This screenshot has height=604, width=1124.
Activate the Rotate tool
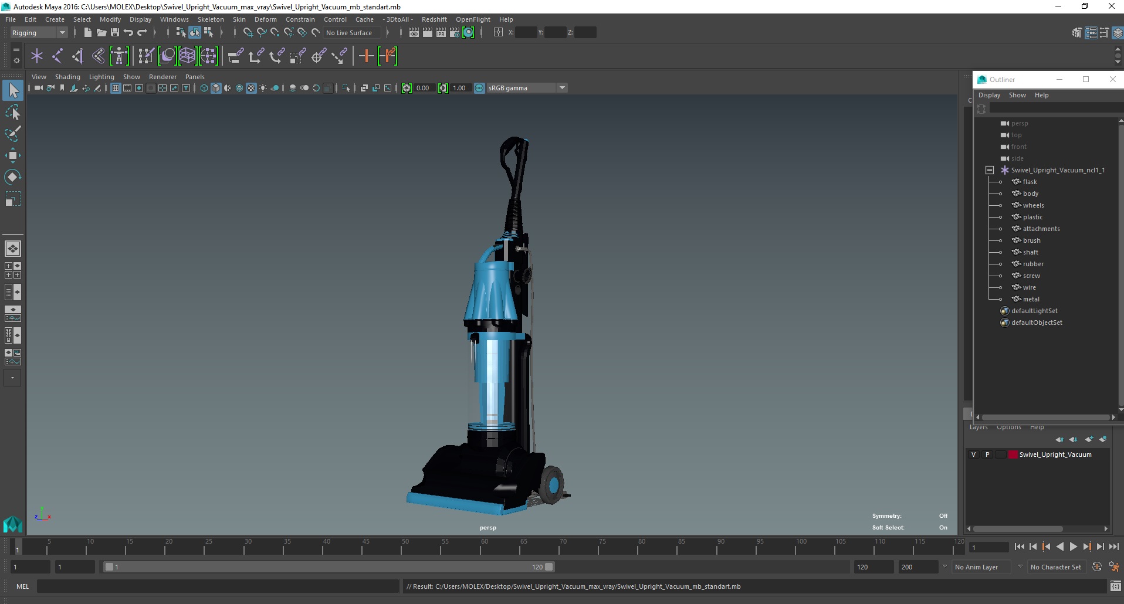[x=13, y=177]
